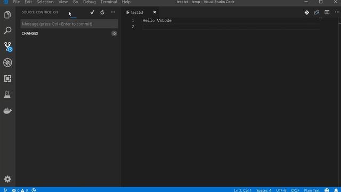Open the notifications bell icon
The height and width of the screenshot is (192, 341).
click(336, 190)
